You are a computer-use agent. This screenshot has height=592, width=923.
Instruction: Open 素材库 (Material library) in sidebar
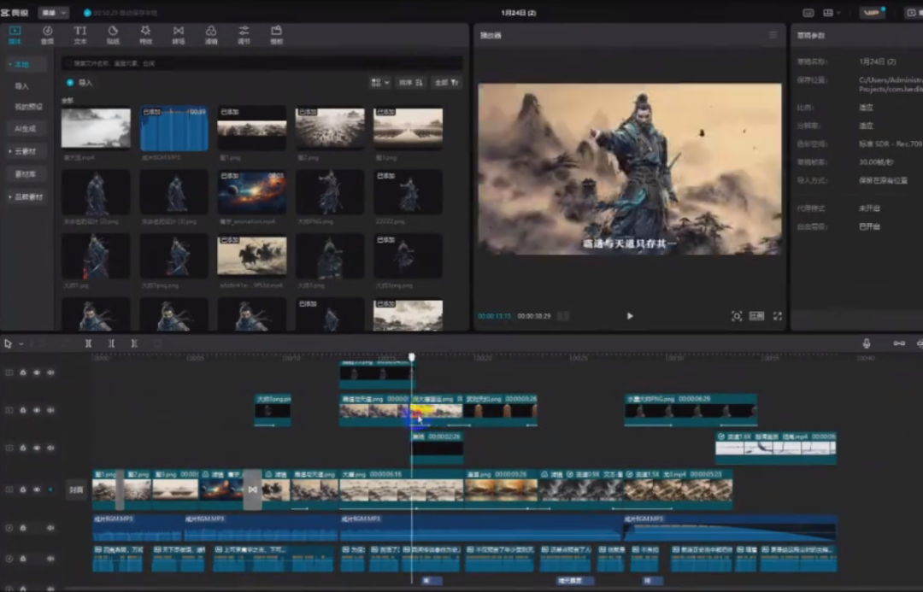coord(26,174)
